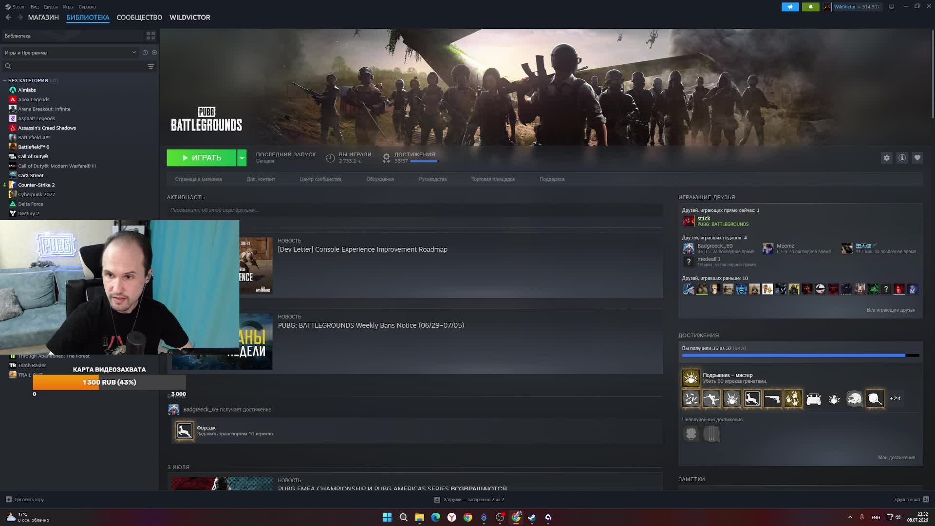Open Форсаж achievement icon in activity feed
The height and width of the screenshot is (526, 935).
[184, 431]
